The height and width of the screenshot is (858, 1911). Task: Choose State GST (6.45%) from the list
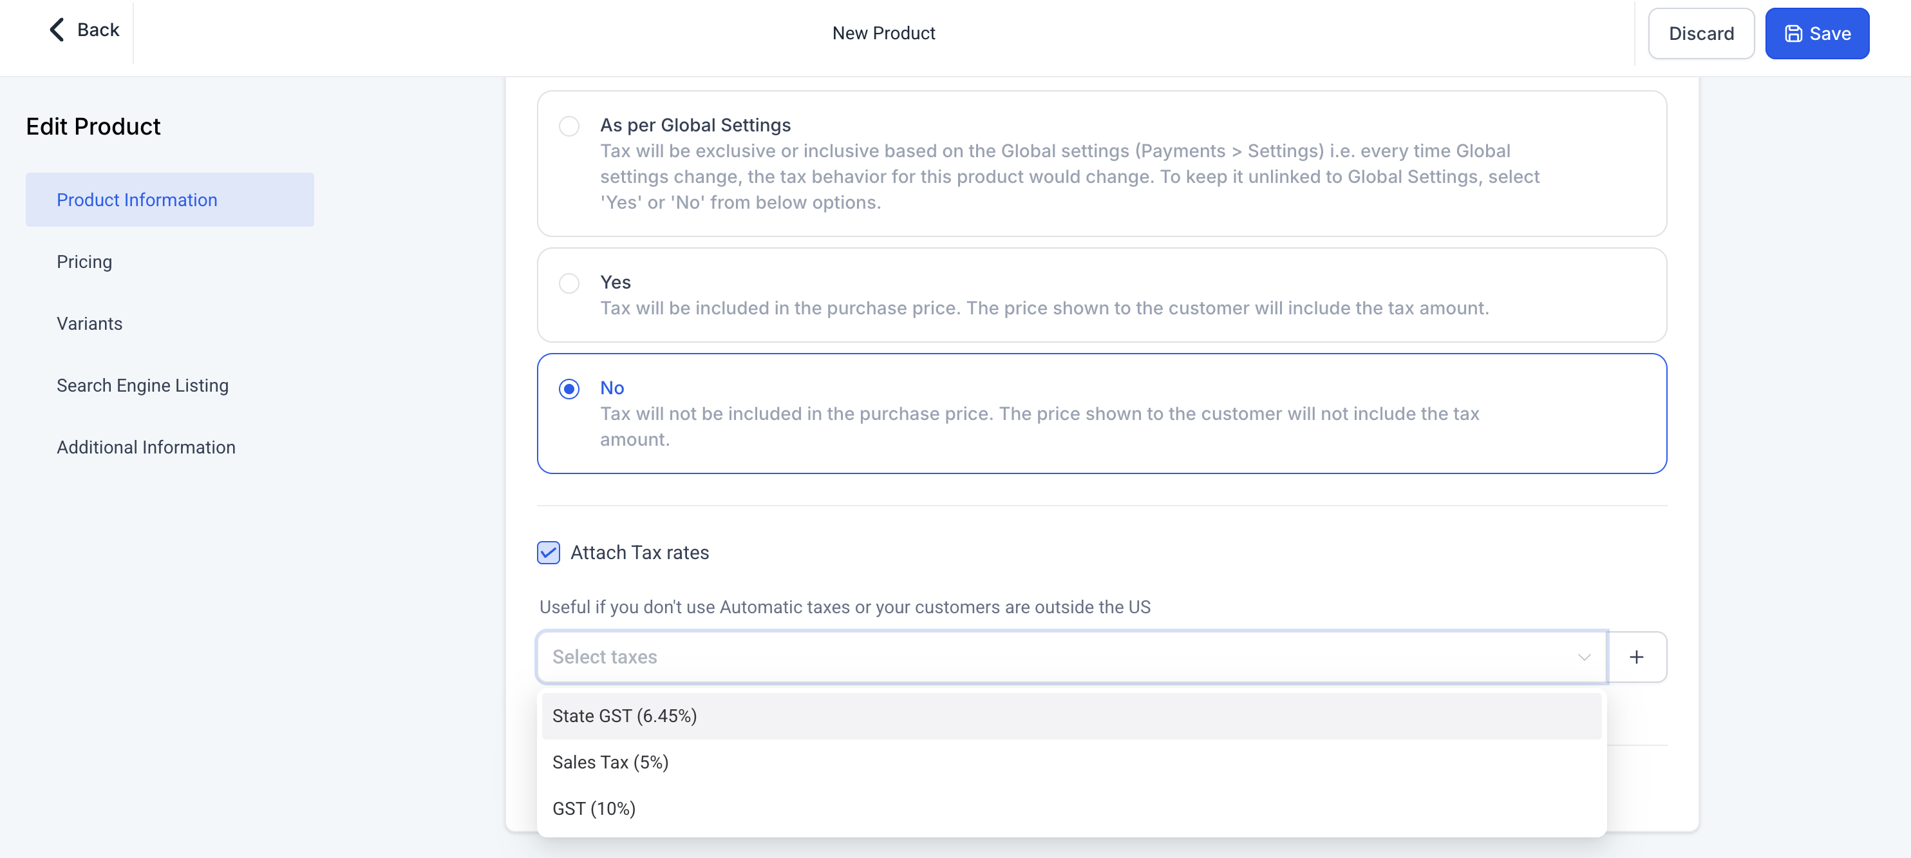625,716
